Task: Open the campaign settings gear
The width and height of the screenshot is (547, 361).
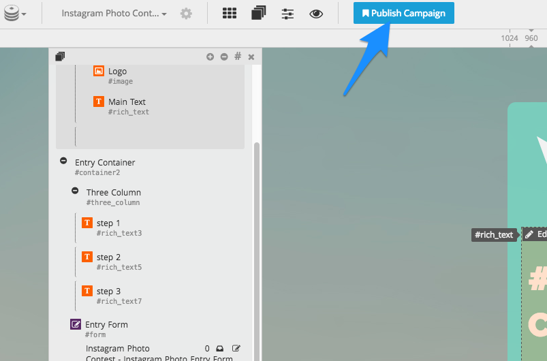Action: coord(186,14)
